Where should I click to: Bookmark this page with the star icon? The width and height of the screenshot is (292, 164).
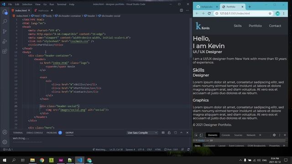(x=270, y=13)
